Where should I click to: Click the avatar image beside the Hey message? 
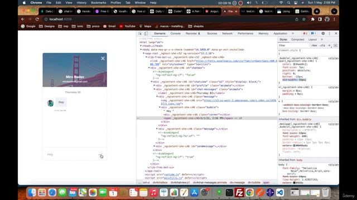(50, 103)
